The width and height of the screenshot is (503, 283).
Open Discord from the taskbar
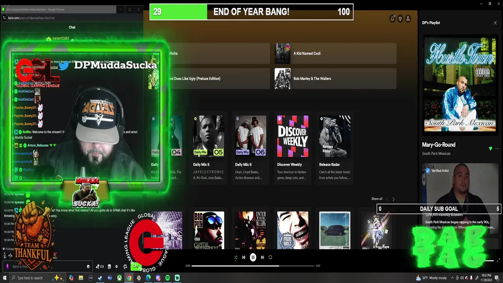pyautogui.click(x=158, y=278)
